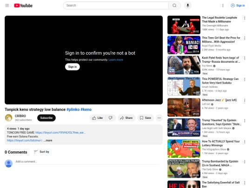The width and height of the screenshot is (251, 188).
Task: Follow the Learn more link
Action: 116,59
